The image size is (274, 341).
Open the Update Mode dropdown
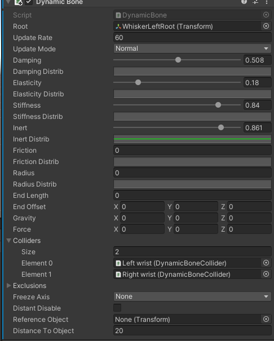[x=193, y=48]
